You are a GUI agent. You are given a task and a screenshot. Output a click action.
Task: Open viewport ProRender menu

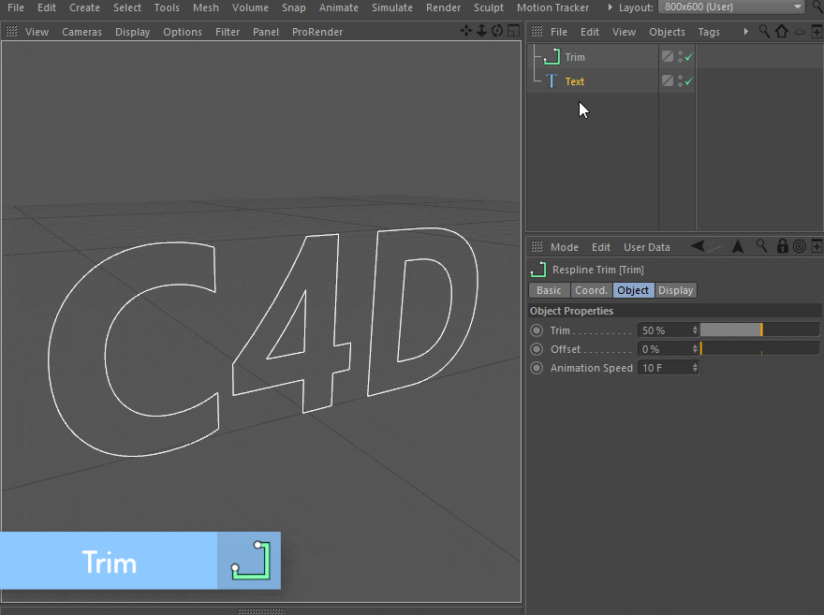point(317,32)
